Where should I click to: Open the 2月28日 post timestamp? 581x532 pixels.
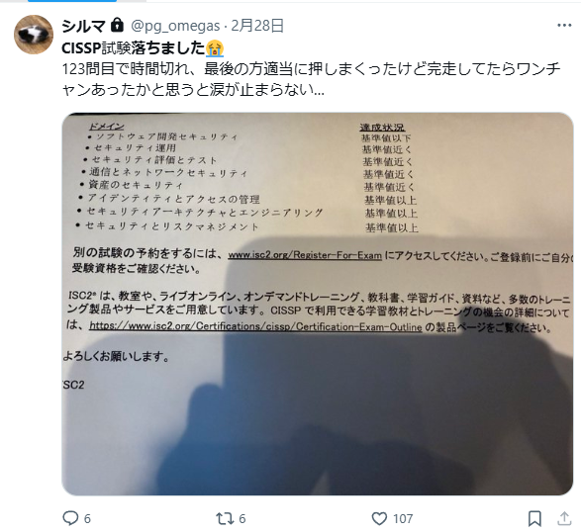tap(257, 26)
